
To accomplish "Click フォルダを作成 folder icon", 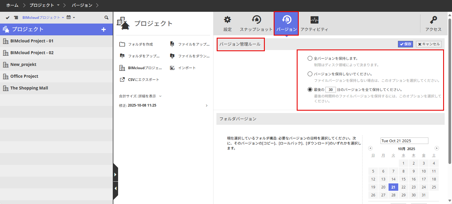I will (x=122, y=44).
